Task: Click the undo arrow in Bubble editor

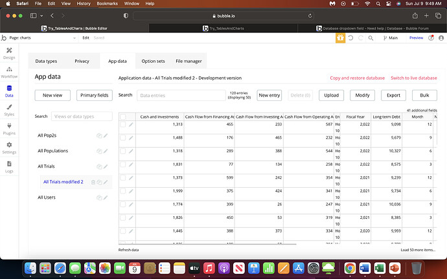Action: 350,38
